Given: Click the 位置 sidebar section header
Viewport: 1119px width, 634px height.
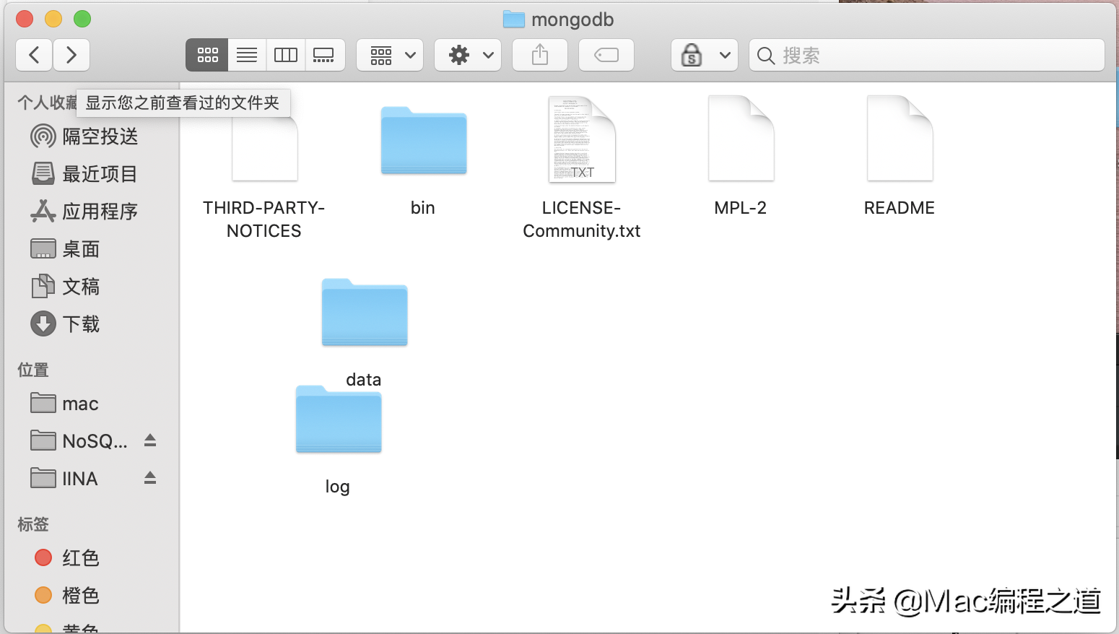Looking at the screenshot, I should (33, 370).
